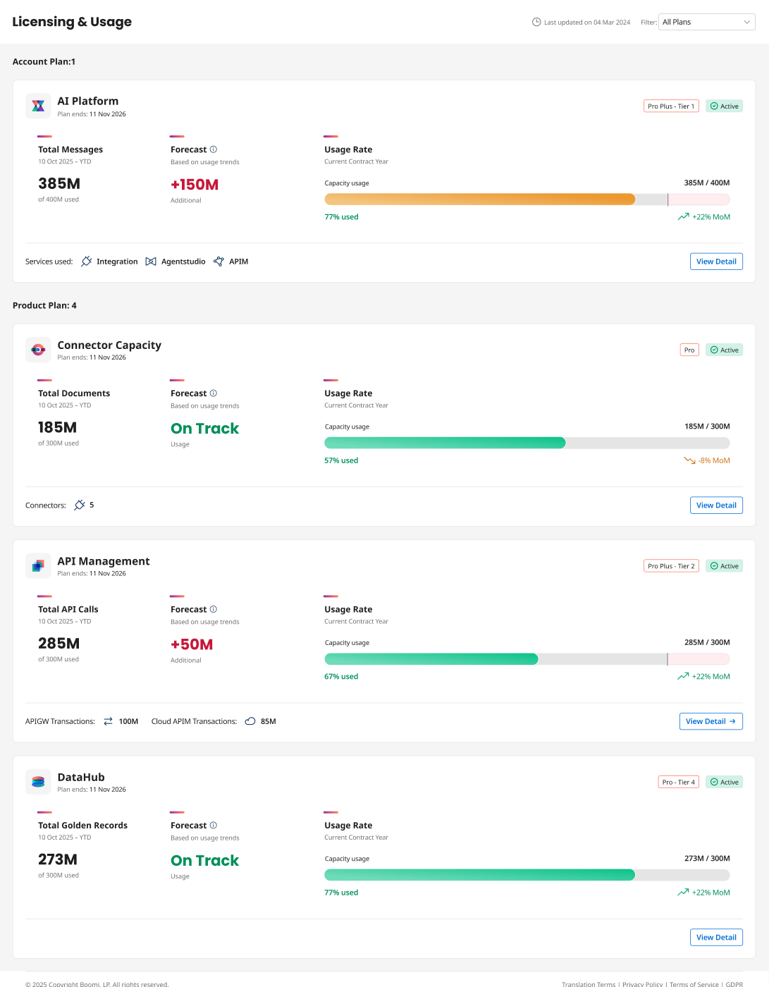This screenshot has width=769, height=987.
Task: Click the Licensing & Usage page title
Action: [72, 22]
